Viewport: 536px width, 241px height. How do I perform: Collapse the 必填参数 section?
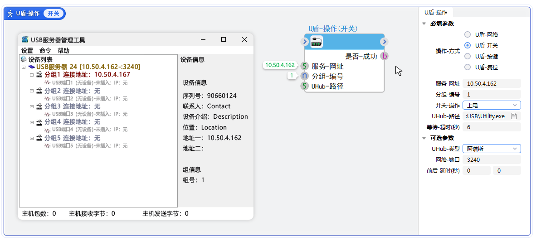click(424, 24)
